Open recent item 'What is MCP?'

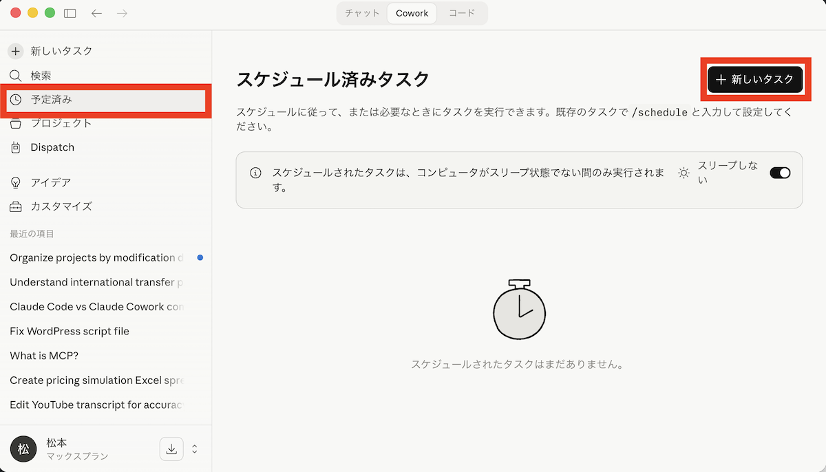[x=44, y=356]
